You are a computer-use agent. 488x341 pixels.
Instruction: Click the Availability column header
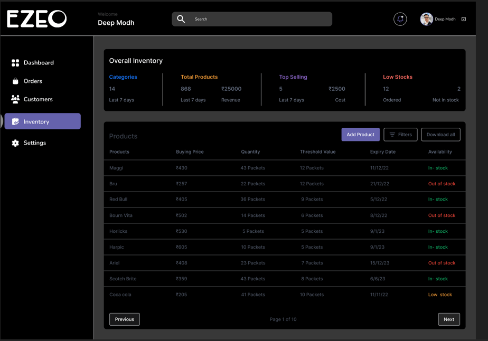coord(439,152)
